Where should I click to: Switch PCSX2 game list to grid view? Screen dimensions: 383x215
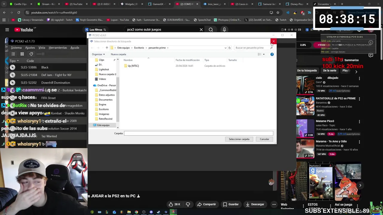click(22, 54)
